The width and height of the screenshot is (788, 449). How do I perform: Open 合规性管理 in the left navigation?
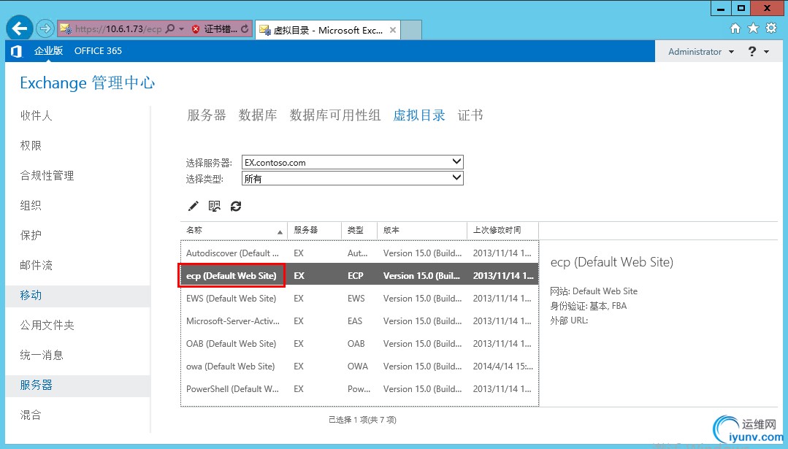(x=47, y=175)
